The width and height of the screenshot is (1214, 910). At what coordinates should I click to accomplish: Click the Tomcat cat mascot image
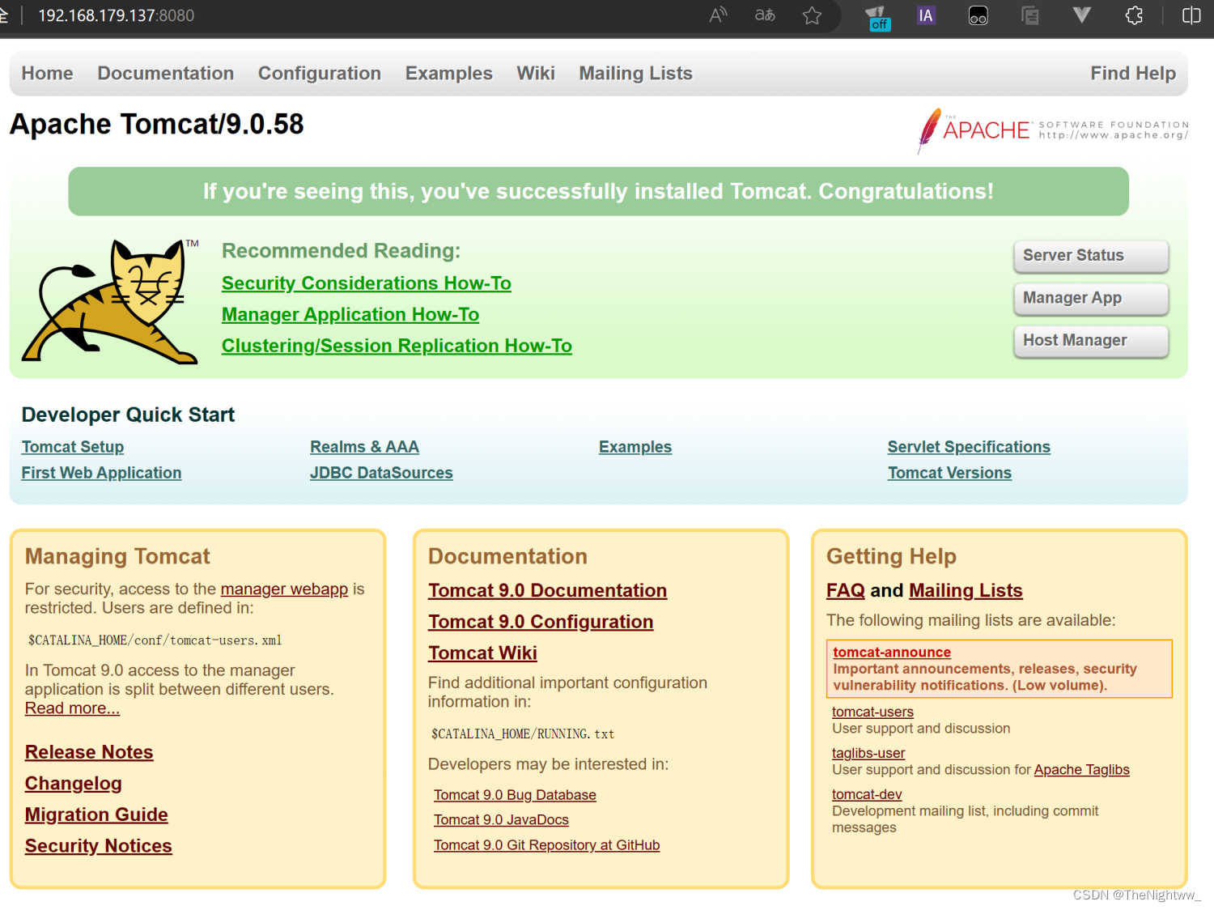[112, 300]
